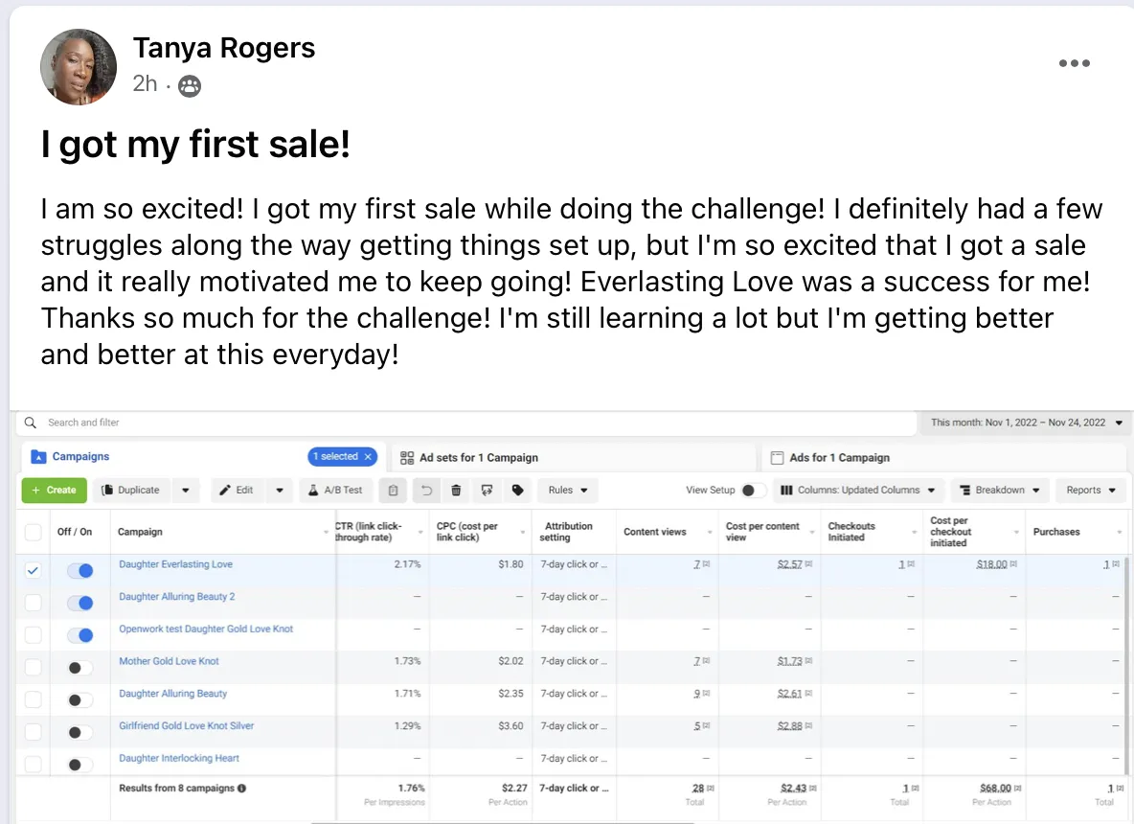Click the clipboard paste icon in toolbar
This screenshot has height=824, width=1134.
(x=393, y=491)
